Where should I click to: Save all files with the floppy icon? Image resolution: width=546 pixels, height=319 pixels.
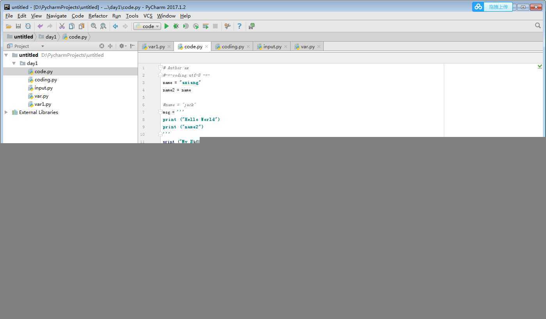(18, 26)
